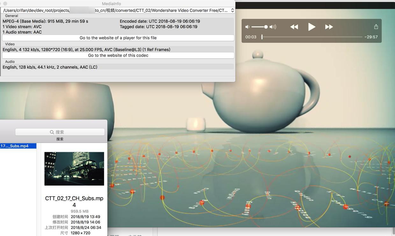This screenshot has width=395, height=236.
Task: Click the '1 Audio stream: AAC' text
Action: 22,32
